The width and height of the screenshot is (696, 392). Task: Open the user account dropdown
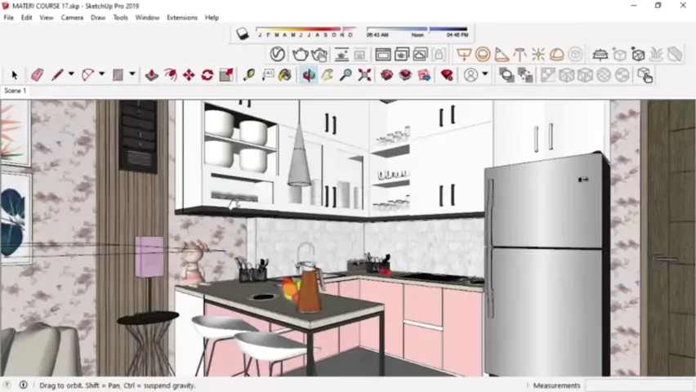pyautogui.click(x=484, y=75)
